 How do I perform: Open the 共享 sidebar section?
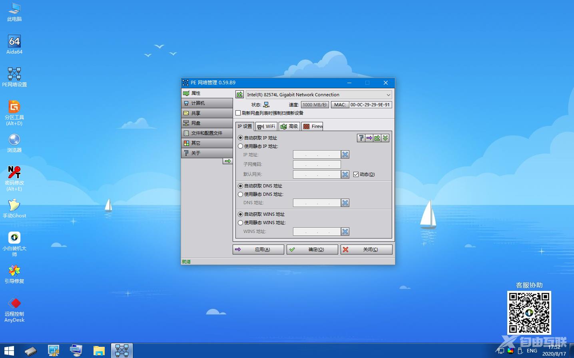click(207, 113)
